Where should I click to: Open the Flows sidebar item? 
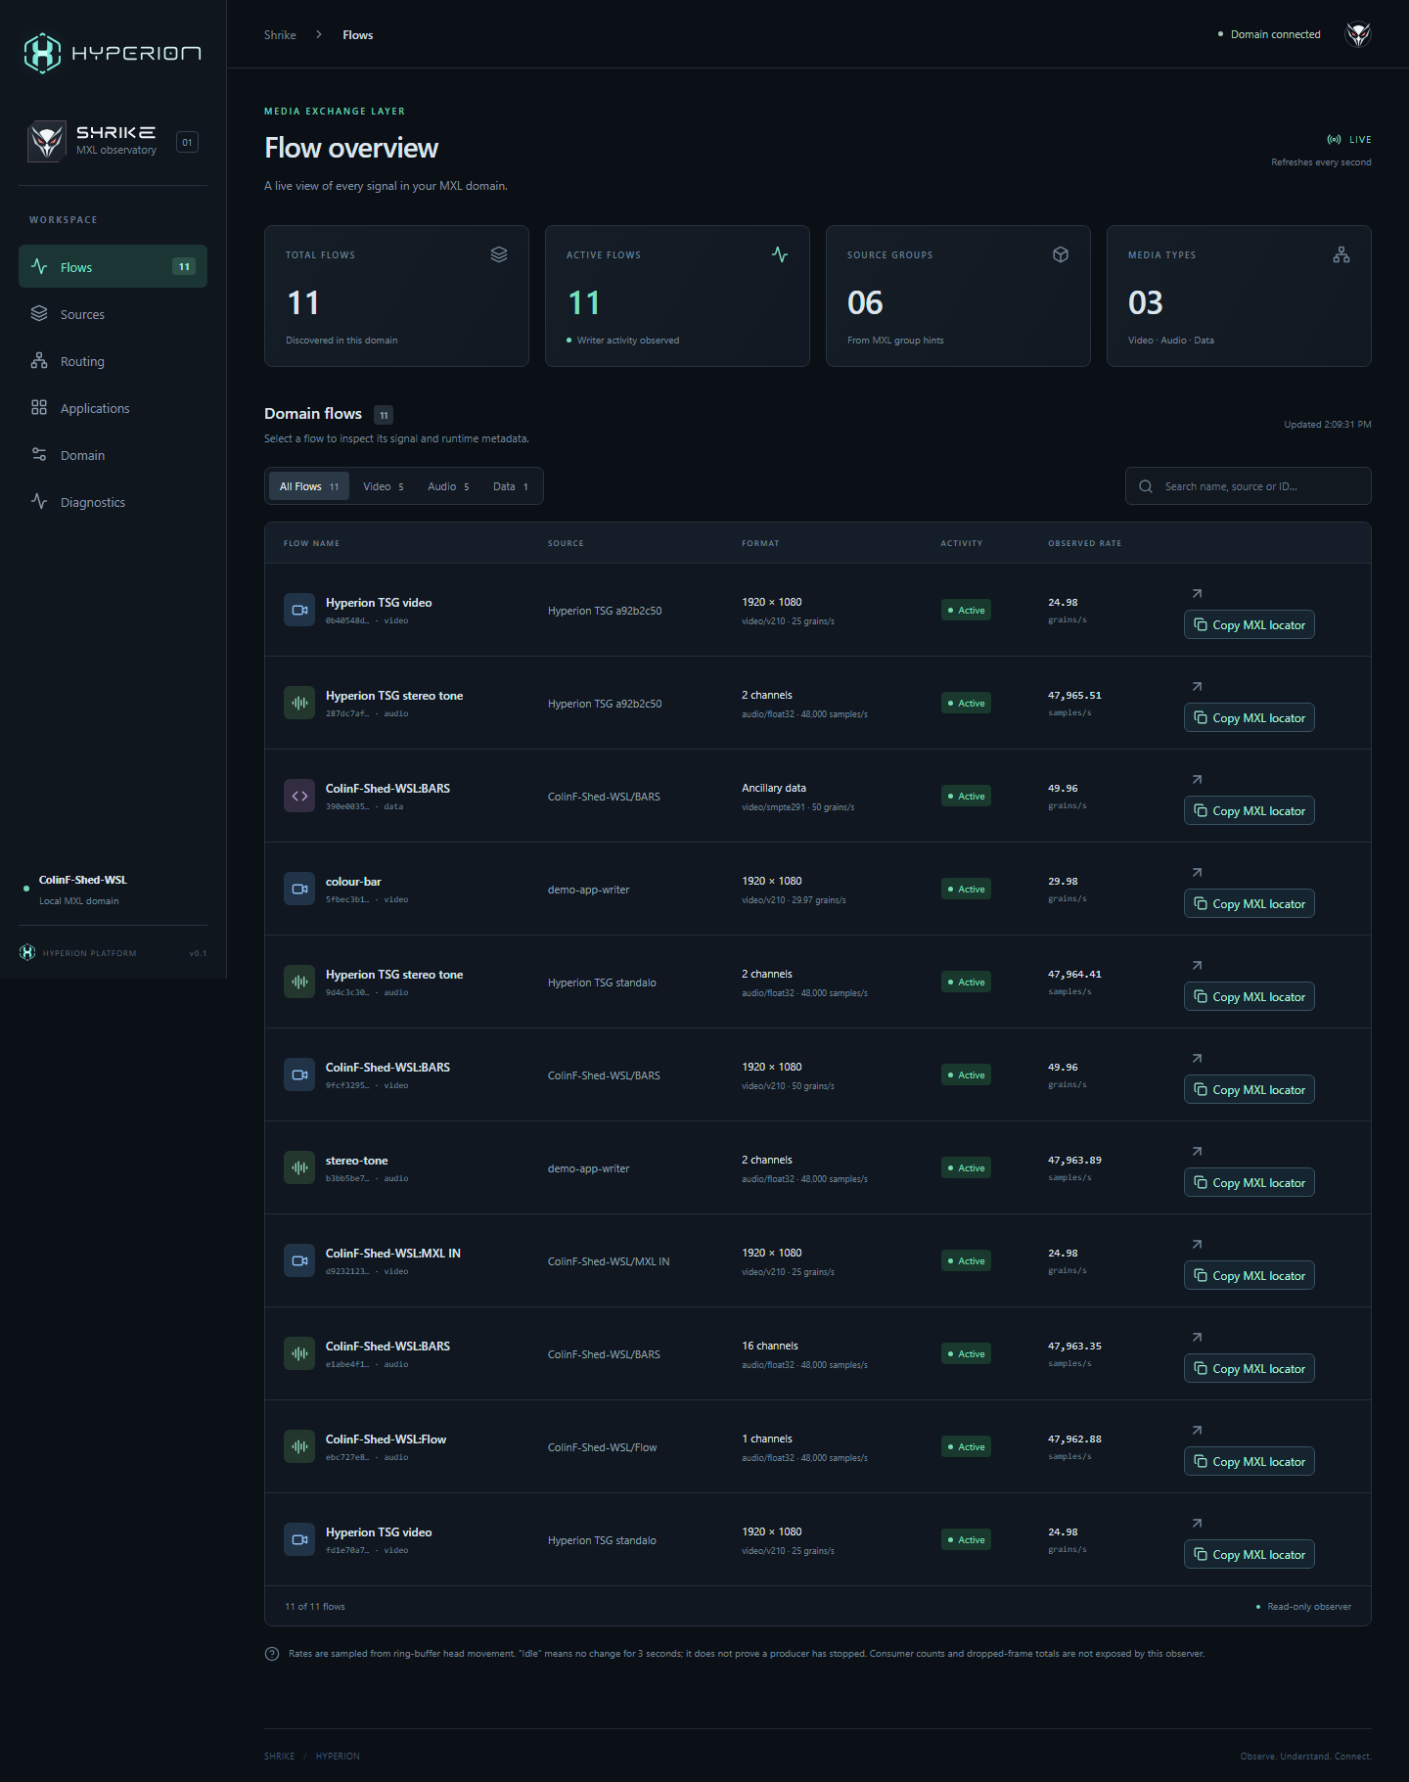click(113, 266)
